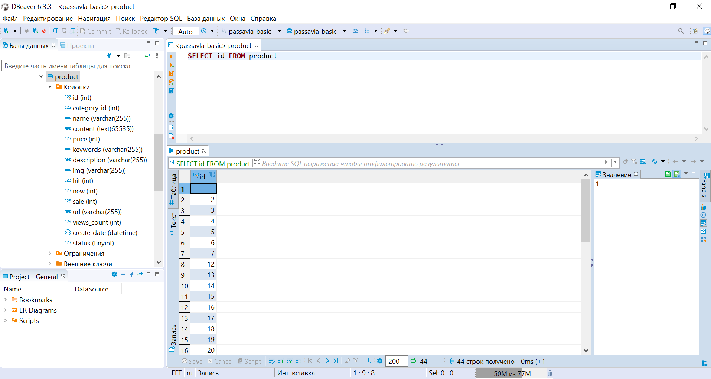Open the Навигация menu

coord(94,19)
